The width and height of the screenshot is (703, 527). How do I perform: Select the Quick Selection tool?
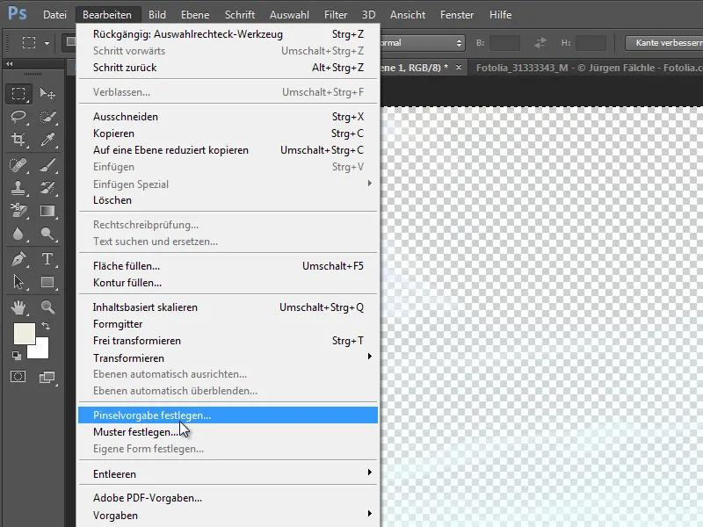(x=47, y=117)
